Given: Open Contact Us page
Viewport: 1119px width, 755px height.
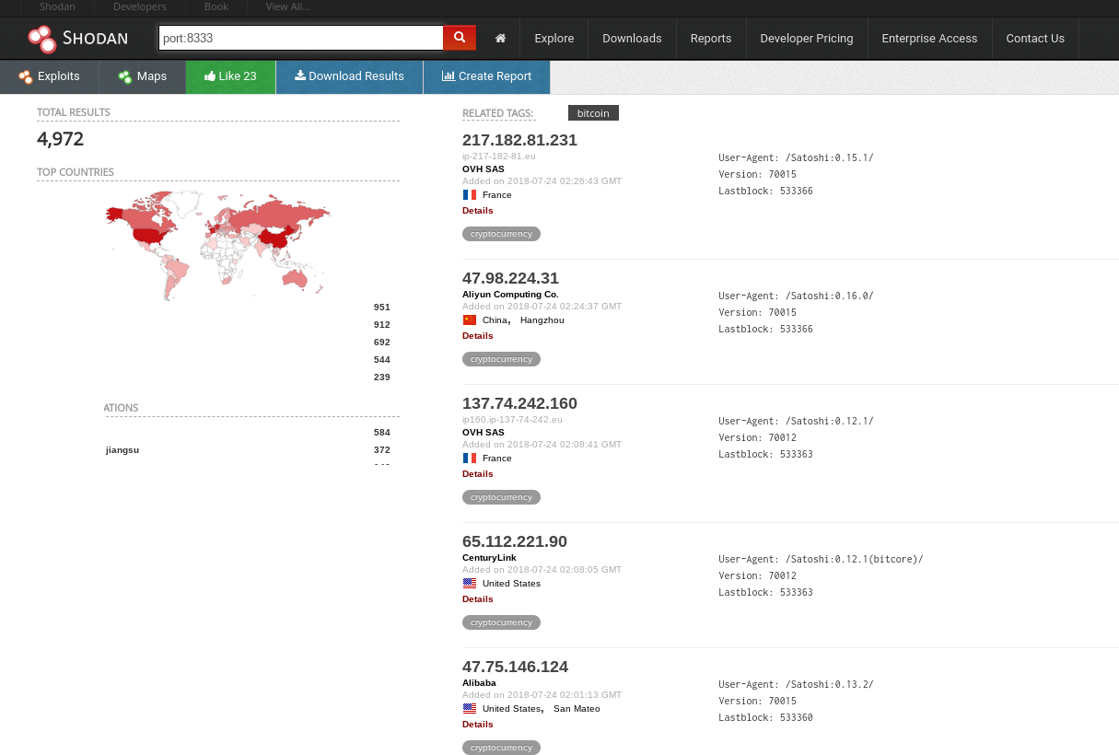Looking at the screenshot, I should (1035, 39).
